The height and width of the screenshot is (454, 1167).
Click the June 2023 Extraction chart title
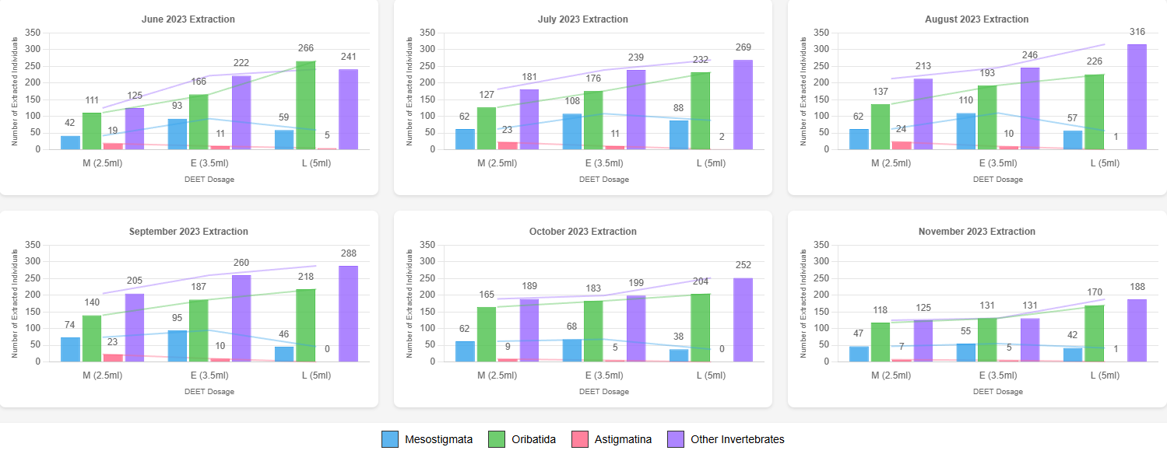click(188, 19)
